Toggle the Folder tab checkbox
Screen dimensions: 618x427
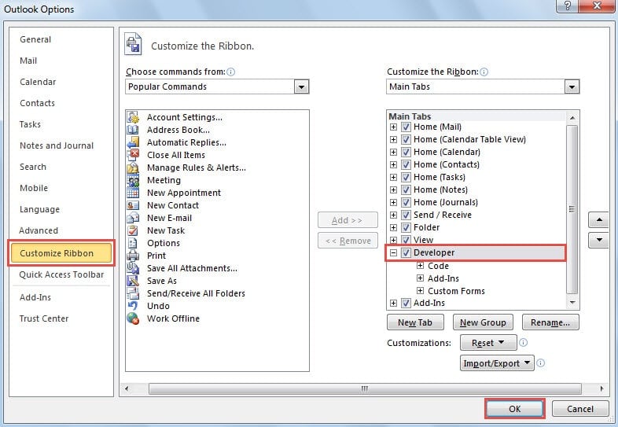click(x=406, y=228)
